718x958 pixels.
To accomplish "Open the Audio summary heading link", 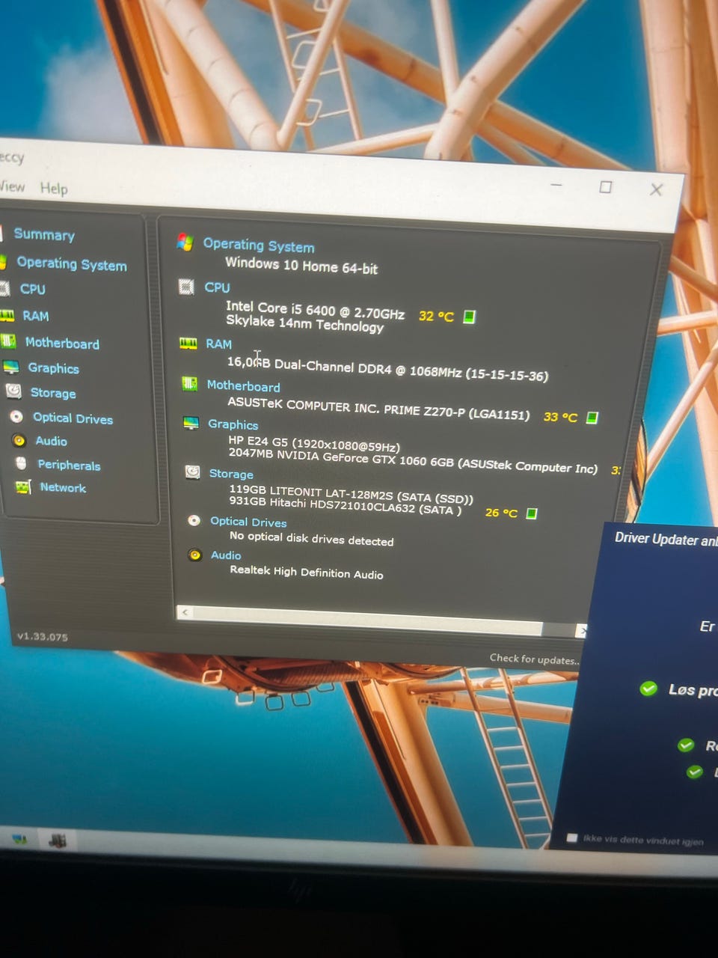I will pyautogui.click(x=226, y=555).
